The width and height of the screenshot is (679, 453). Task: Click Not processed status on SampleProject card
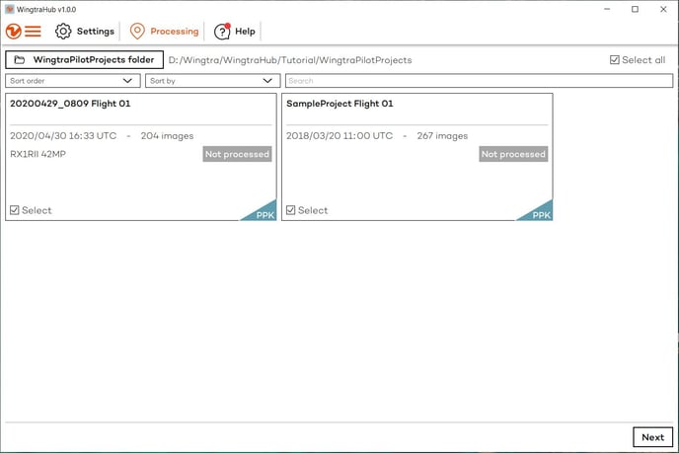[x=513, y=154]
